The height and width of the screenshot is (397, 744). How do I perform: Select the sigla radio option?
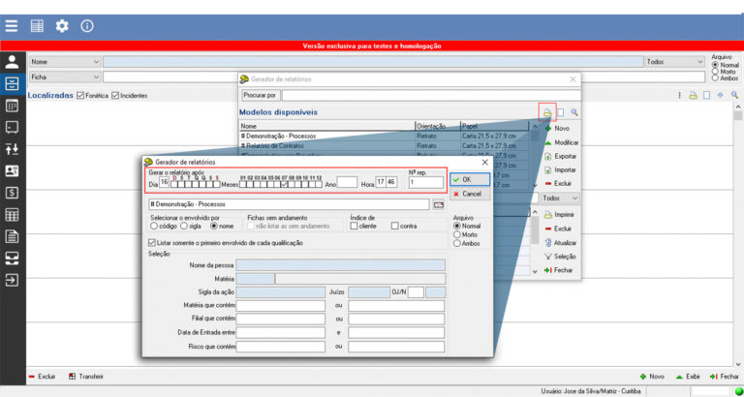[184, 227]
